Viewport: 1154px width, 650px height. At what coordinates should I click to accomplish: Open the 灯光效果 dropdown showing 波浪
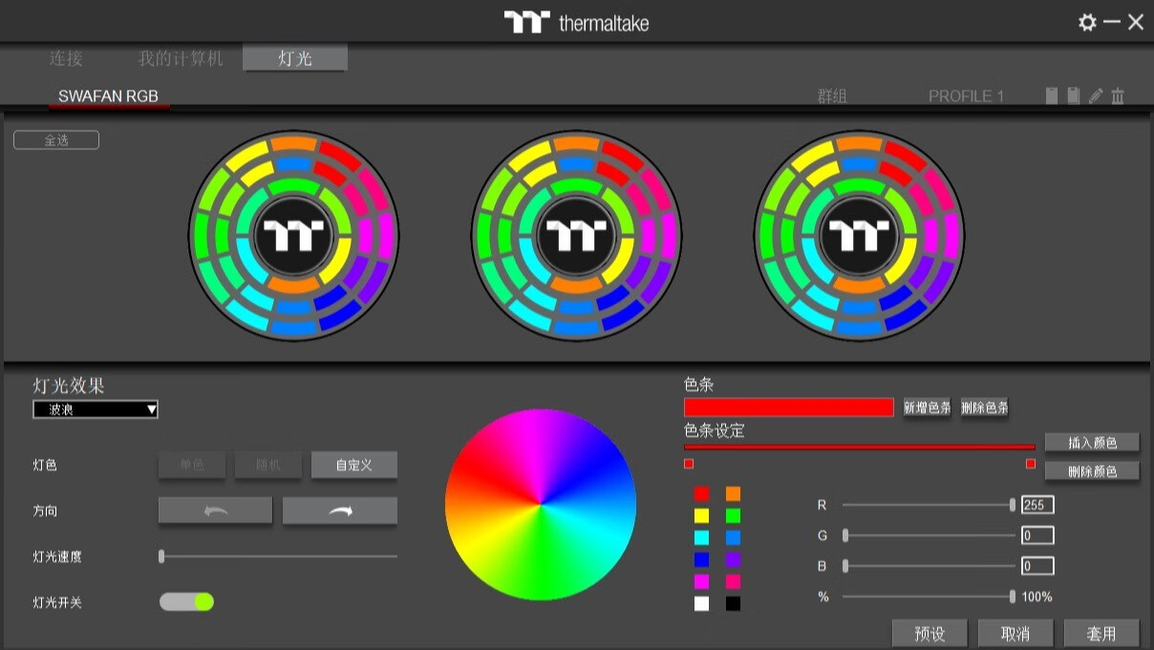click(x=96, y=409)
